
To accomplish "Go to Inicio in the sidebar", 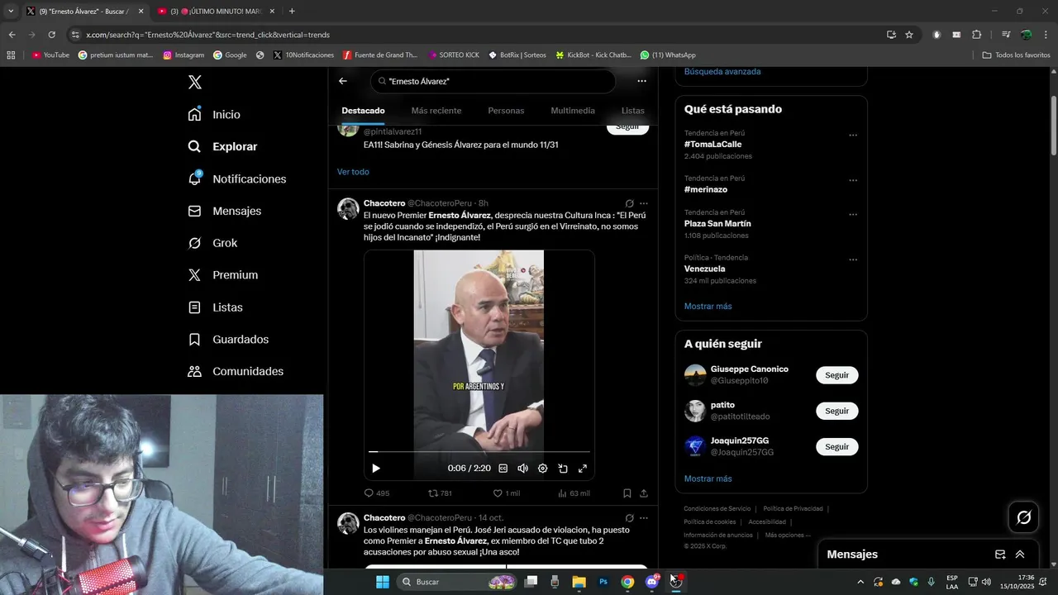I will pos(214,114).
